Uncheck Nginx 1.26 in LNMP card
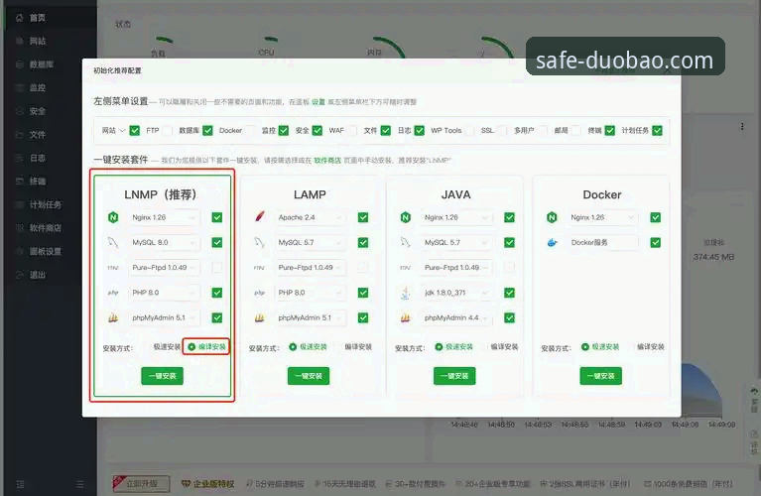This screenshot has width=761, height=496. (217, 217)
